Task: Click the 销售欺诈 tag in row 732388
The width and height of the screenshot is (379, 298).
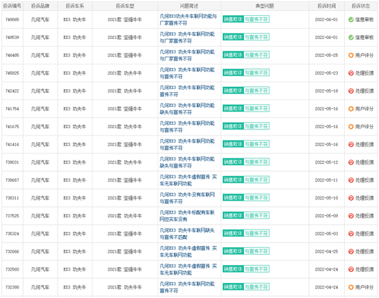Action: coord(233,287)
